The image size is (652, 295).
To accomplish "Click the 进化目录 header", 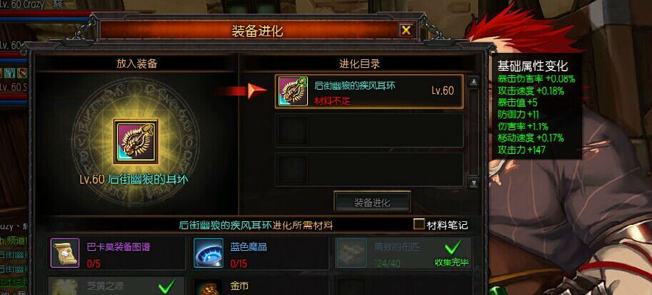I will point(359,64).
